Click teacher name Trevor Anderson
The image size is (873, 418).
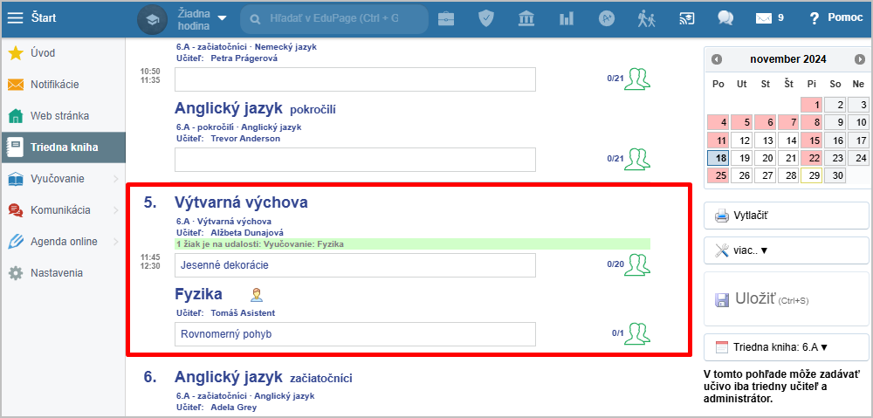click(245, 139)
